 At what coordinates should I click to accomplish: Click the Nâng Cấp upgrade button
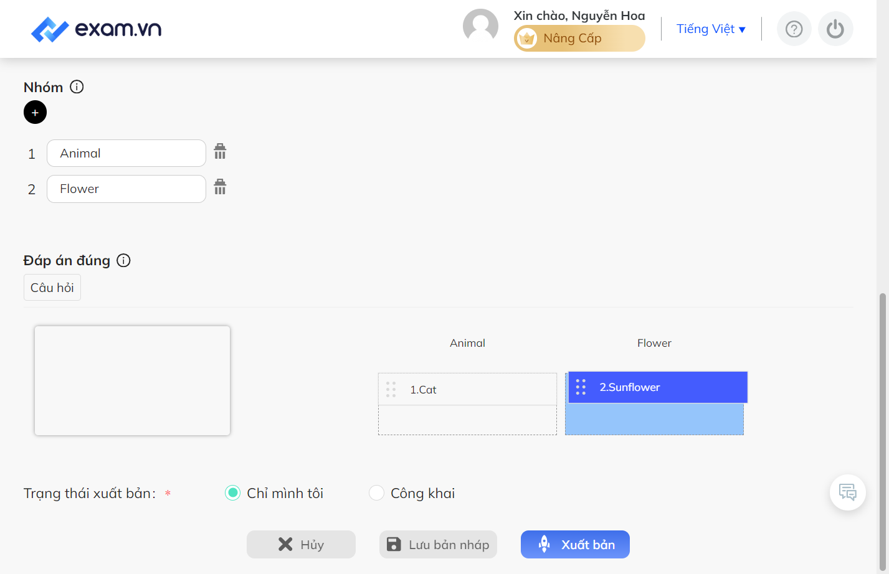pyautogui.click(x=579, y=38)
